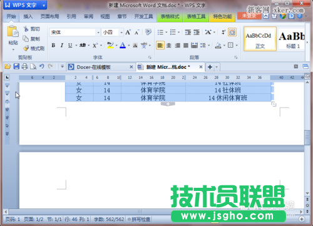Open the bullet list style dropdown arrow
The image size is (313, 226).
(x=167, y=33)
